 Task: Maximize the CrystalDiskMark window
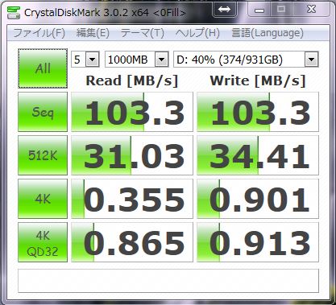click(x=281, y=10)
